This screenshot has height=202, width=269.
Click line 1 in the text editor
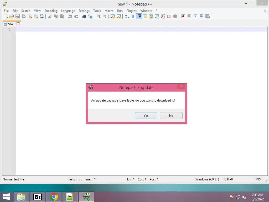pos(142,29)
